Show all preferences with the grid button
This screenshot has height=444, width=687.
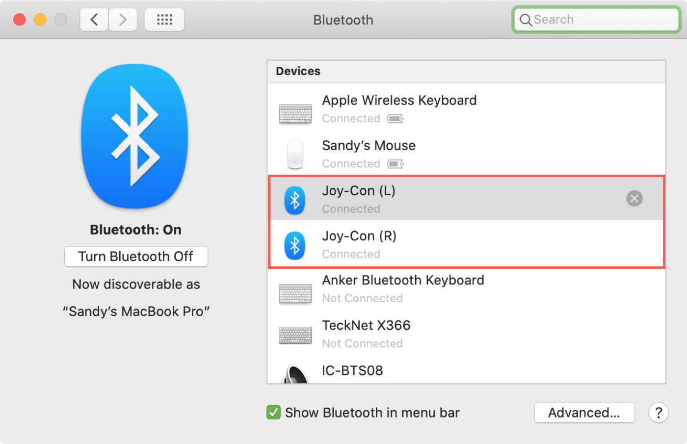pyautogui.click(x=164, y=20)
